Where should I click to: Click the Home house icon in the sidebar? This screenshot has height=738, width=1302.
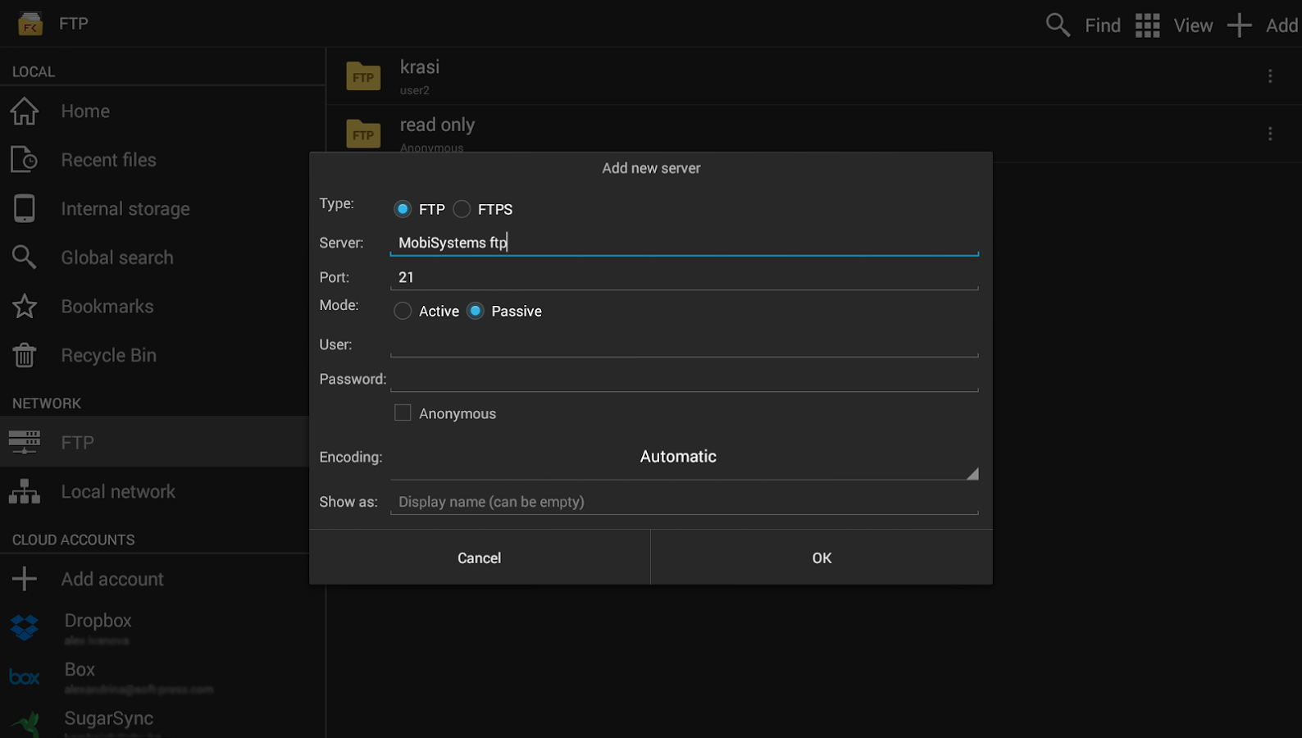pyautogui.click(x=25, y=111)
